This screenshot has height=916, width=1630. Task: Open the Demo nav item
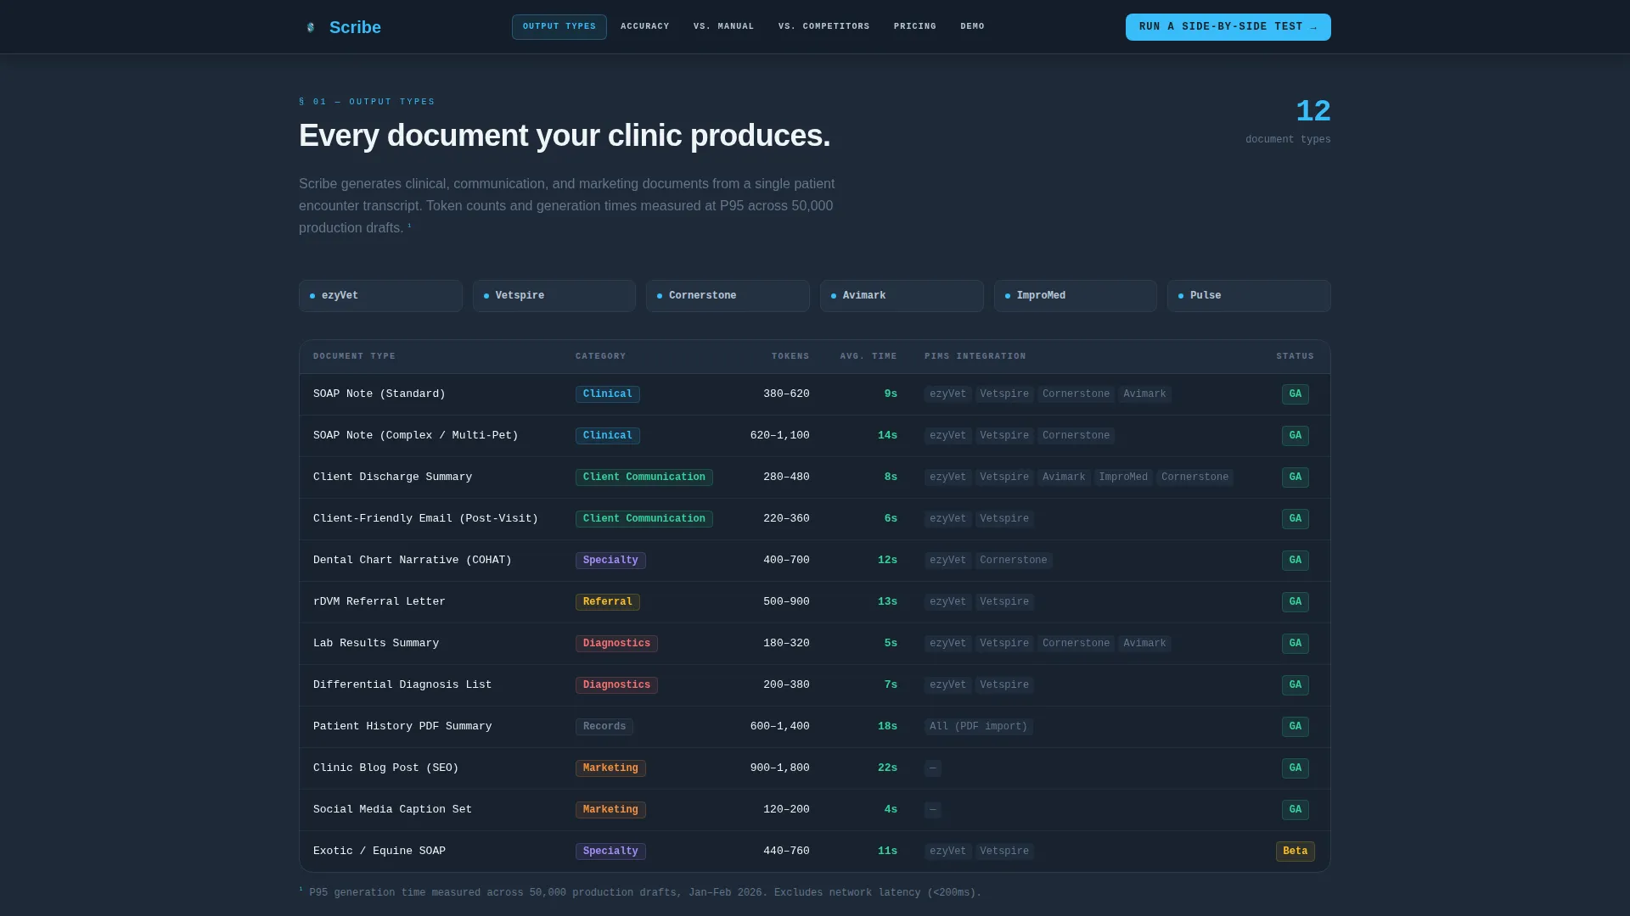(x=973, y=27)
